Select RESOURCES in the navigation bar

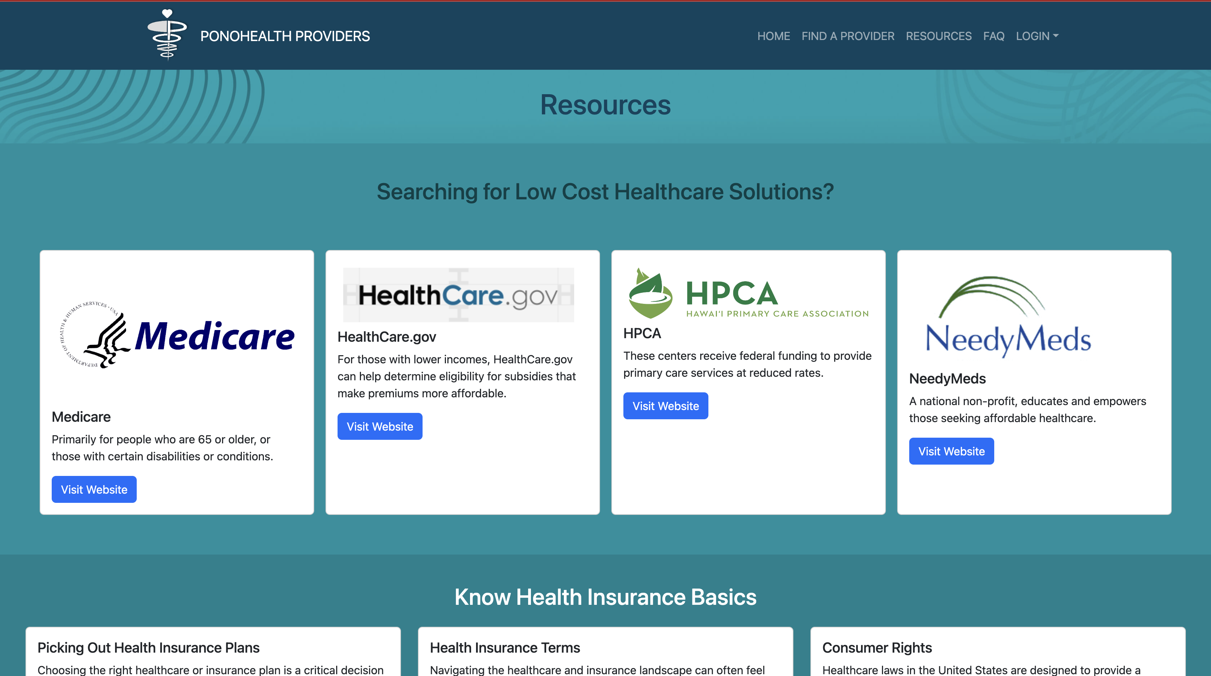(x=938, y=36)
